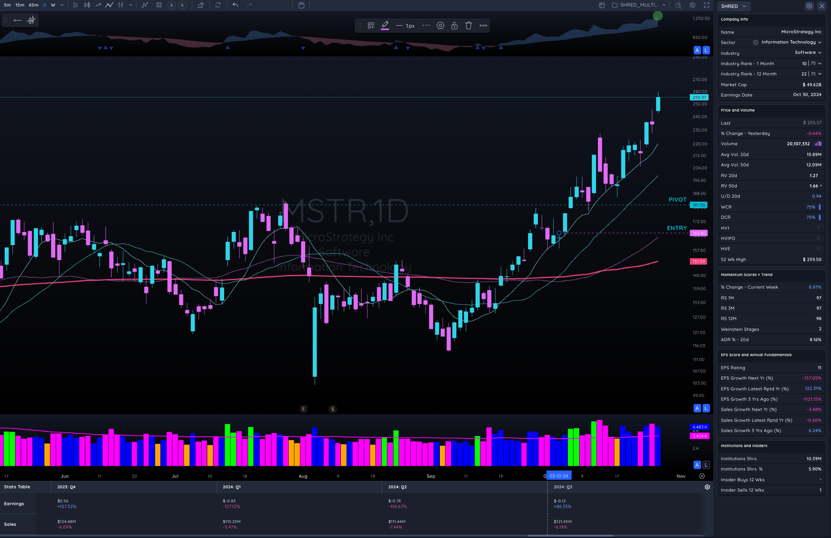The image size is (831, 538).
Task: Choose the OHLC bars chart style icon
Action: tap(121, 5)
